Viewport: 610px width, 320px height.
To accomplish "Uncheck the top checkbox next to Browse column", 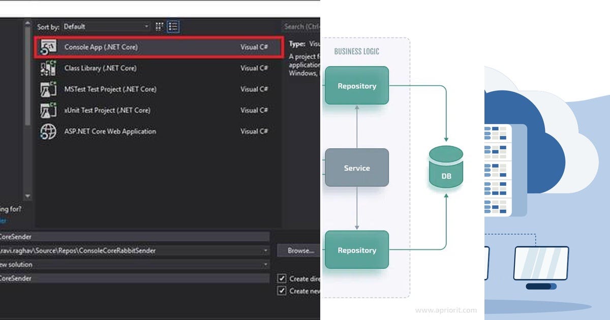I will 282,278.
